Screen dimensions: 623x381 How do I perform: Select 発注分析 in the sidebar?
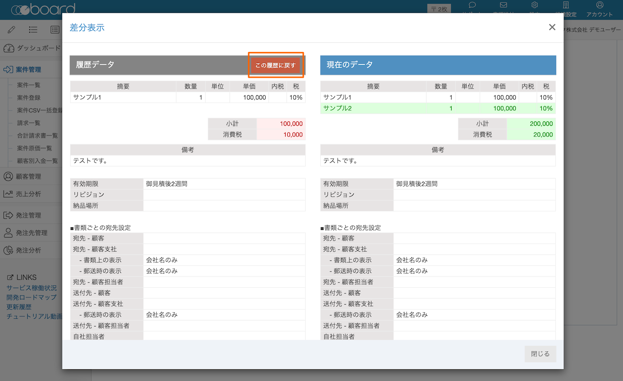28,250
